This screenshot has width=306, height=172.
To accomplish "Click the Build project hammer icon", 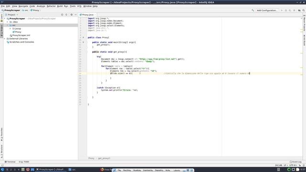I will pyautogui.click(x=253, y=11).
